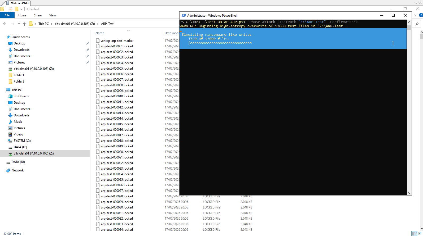Click file icon of arp-test-000030.locked

[x=98, y=207]
